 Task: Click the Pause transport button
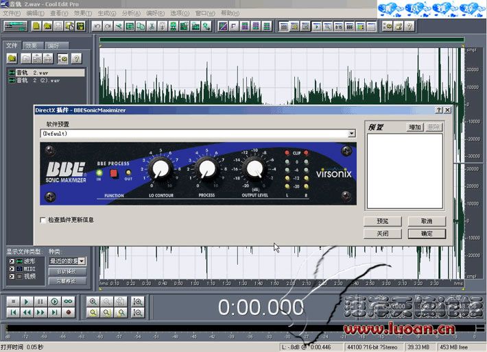coord(40,301)
